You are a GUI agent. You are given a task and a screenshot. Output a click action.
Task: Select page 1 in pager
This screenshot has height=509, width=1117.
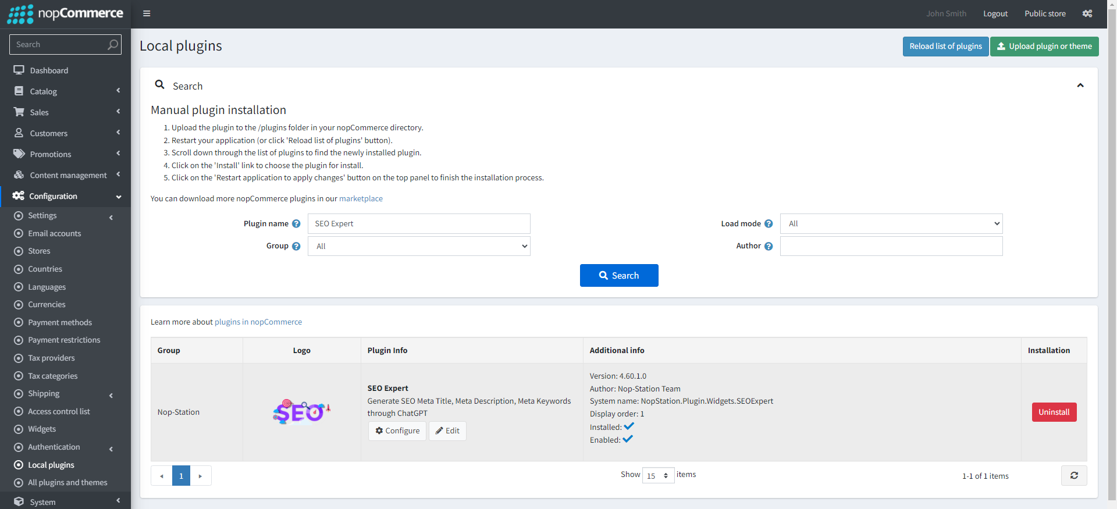coord(181,476)
